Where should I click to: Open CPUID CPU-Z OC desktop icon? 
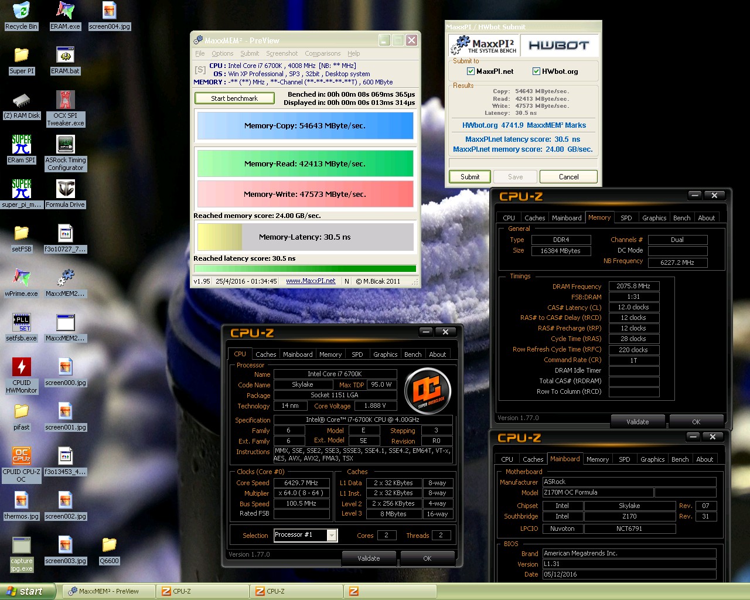(21, 465)
